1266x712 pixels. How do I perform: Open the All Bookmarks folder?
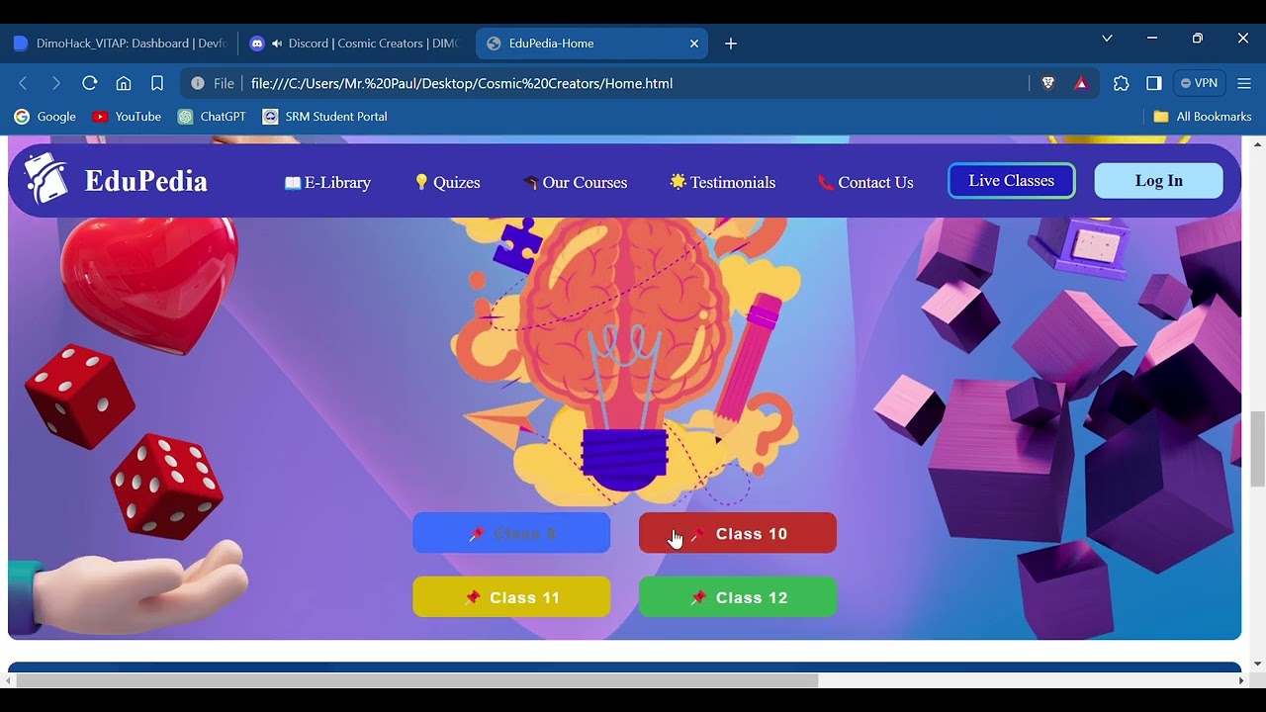pyautogui.click(x=1203, y=117)
